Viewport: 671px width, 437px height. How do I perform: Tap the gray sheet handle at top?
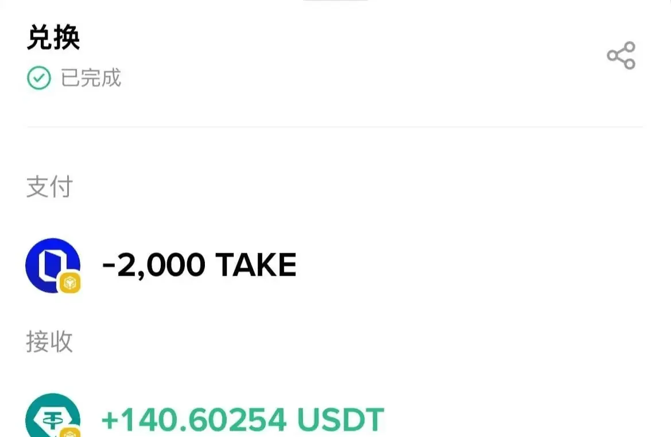335,1
